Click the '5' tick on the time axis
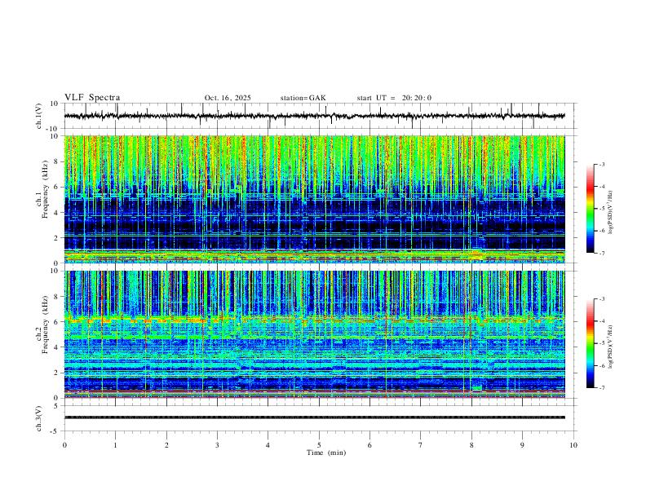 (319, 445)
